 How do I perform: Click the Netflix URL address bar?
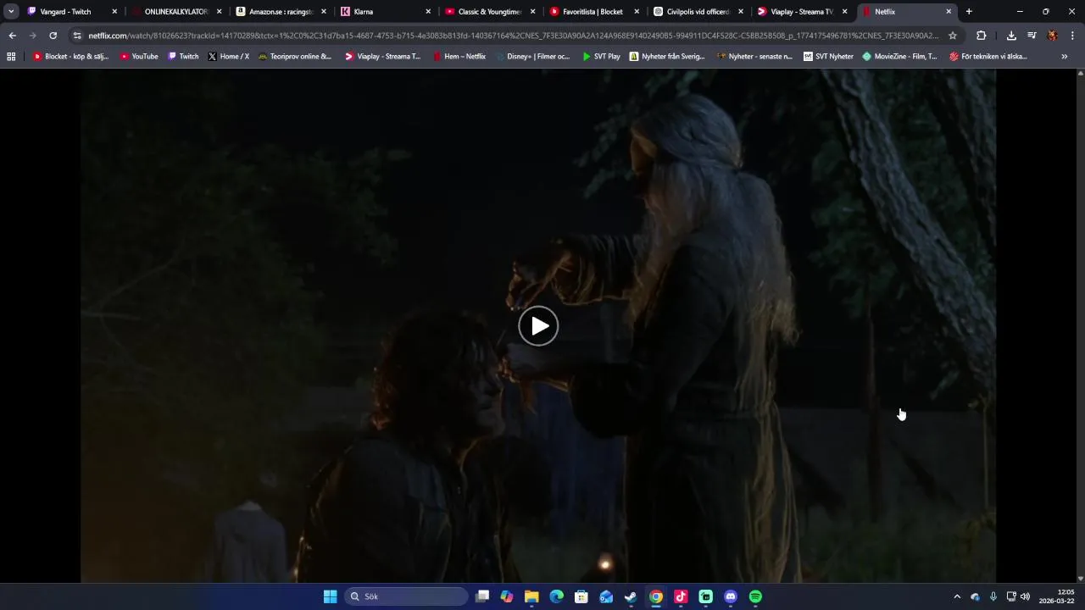coord(513,36)
